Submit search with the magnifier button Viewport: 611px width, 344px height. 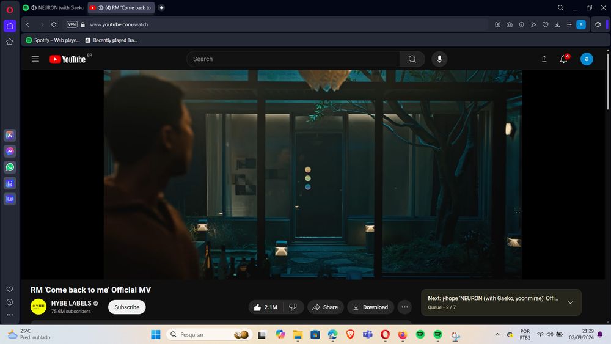click(x=412, y=59)
